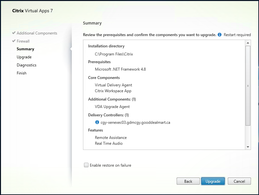Click info icon beside the delivery controller address
Screen dimensions: 259x195
pyautogui.click(x=97, y=122)
